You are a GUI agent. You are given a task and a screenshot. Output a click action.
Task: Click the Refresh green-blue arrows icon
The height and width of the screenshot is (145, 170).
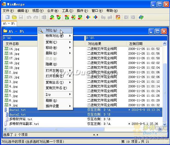[141, 17]
